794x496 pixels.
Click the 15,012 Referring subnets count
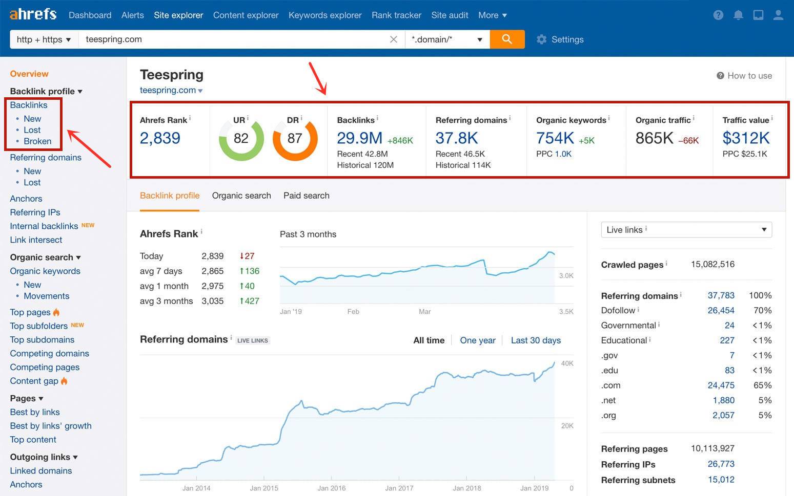[x=721, y=480]
